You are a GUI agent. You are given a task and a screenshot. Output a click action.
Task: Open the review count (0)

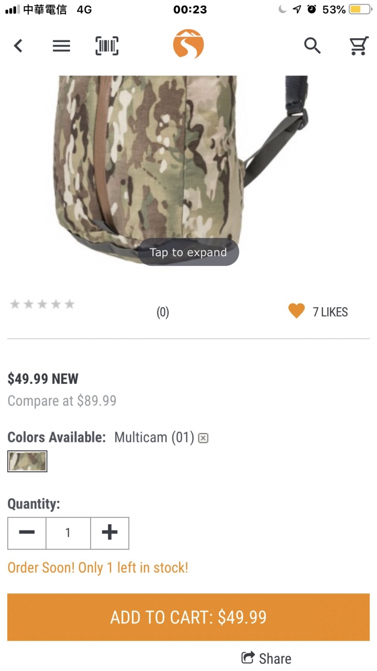pos(163,312)
